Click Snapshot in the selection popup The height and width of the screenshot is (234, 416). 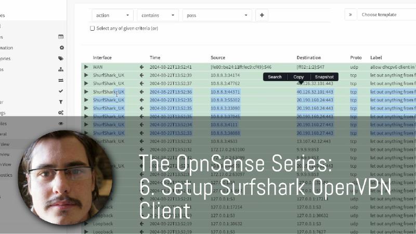coord(324,77)
